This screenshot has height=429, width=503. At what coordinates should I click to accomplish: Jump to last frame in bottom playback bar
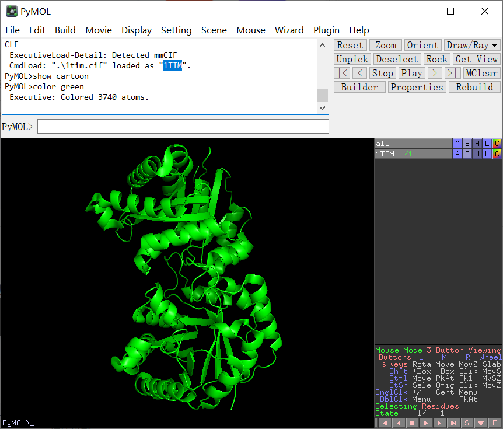[453, 423]
